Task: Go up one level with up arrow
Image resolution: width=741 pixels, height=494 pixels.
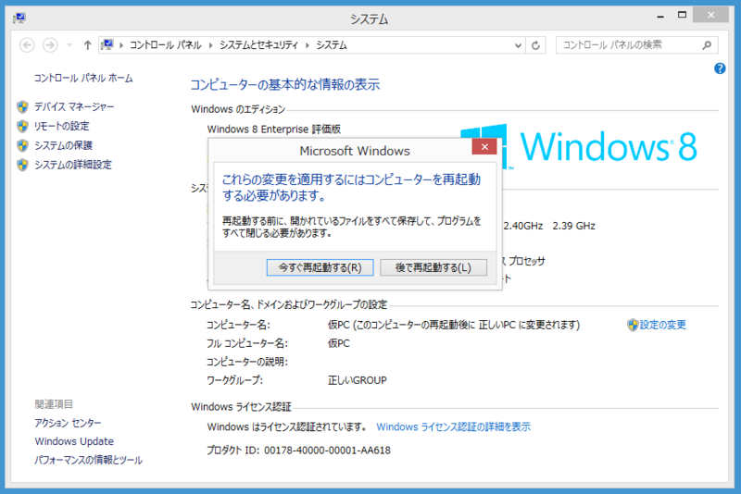Action: click(x=87, y=45)
